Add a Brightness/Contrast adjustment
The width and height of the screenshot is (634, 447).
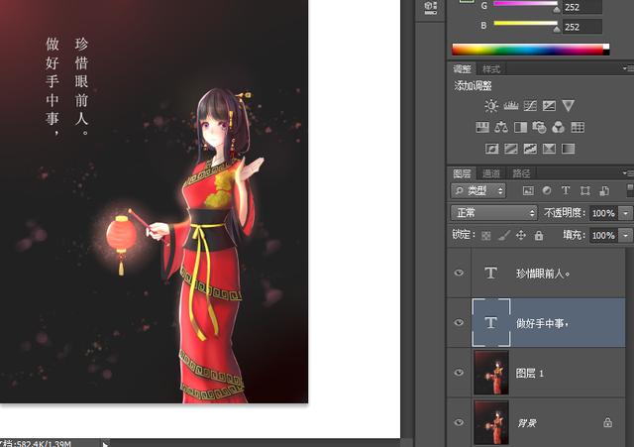click(x=492, y=105)
